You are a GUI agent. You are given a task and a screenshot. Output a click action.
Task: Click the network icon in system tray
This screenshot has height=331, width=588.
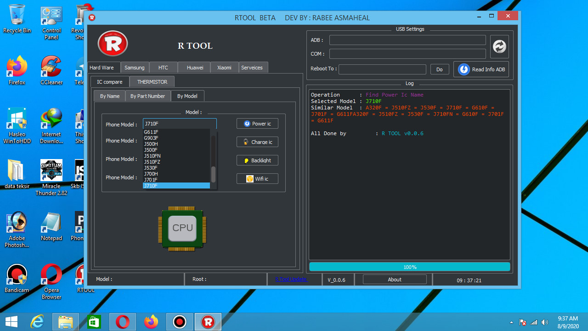click(534, 322)
